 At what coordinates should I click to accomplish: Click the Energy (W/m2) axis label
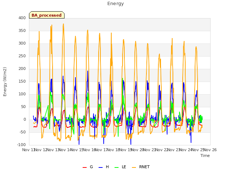(x=5, y=82)
